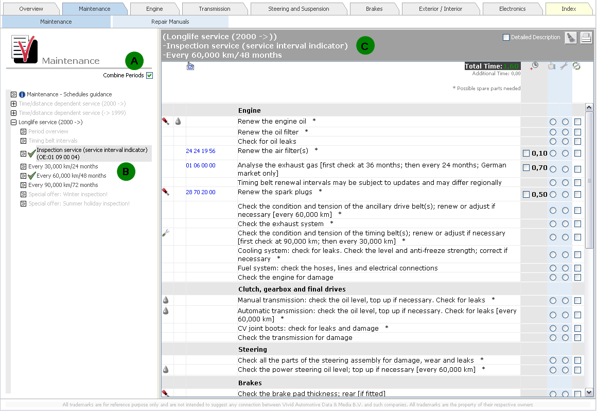Click the arrow icon beside Period overview
Image resolution: width=597 pixels, height=411 pixels.
tap(23, 131)
